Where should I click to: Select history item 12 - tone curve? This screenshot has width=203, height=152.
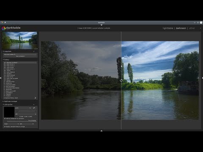(x=20, y=77)
